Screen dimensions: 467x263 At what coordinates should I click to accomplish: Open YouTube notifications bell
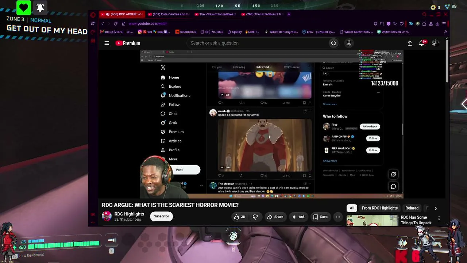click(422, 43)
